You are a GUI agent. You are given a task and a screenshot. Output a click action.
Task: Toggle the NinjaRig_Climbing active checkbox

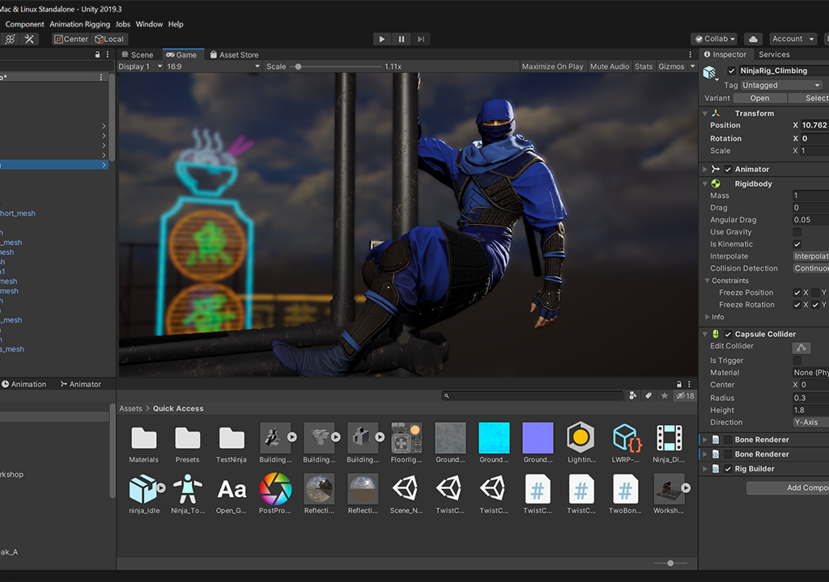tap(732, 71)
